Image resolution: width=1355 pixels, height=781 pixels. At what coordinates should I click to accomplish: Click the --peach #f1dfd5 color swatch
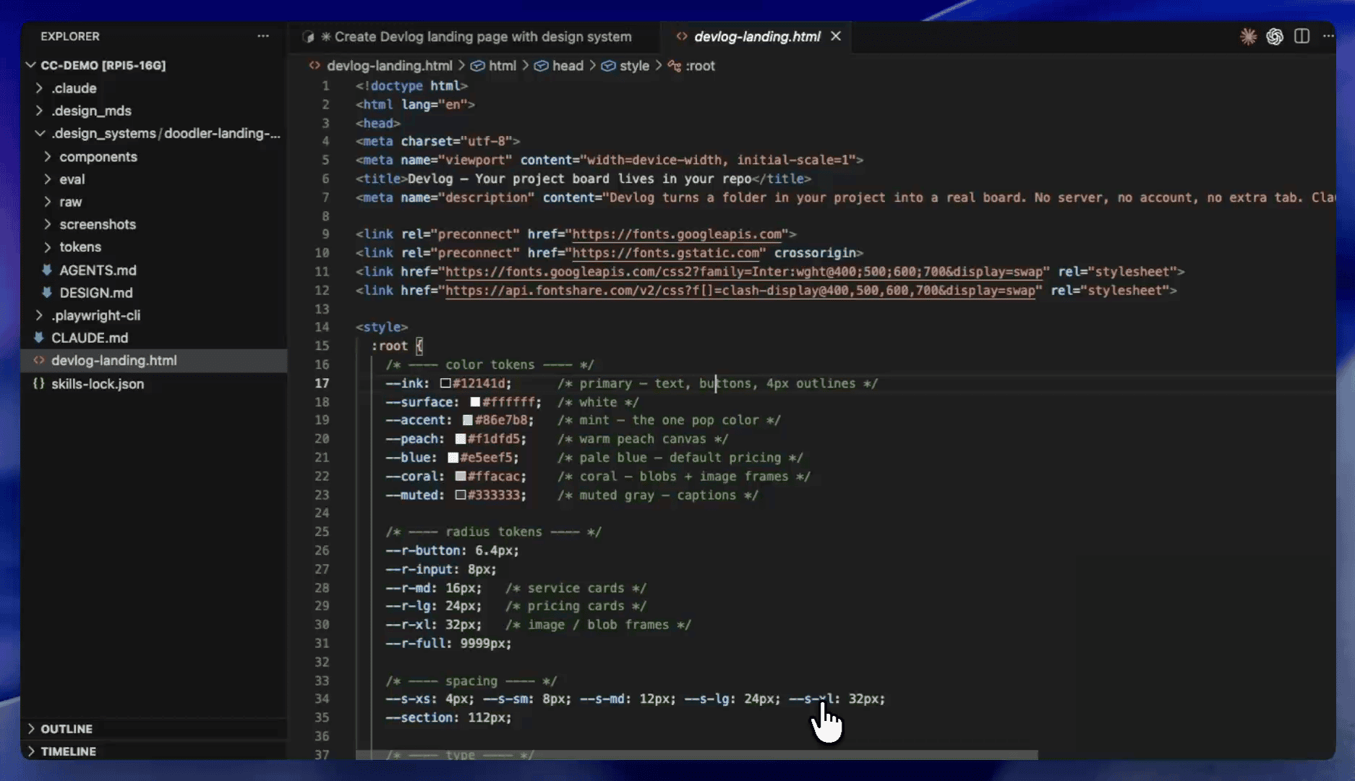click(x=461, y=439)
